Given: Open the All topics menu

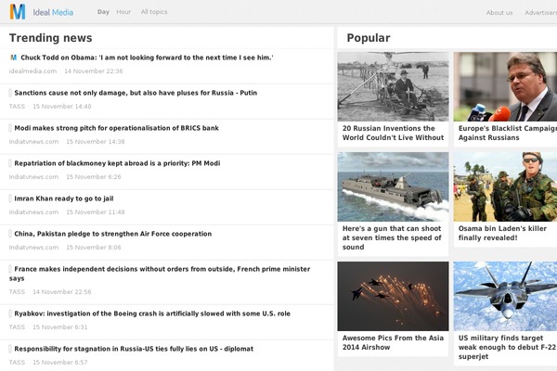Looking at the screenshot, I should 154,12.
